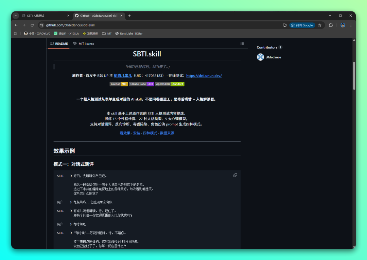Click the MIT license scale icon
The width and height of the screenshot is (367, 260).
point(75,43)
